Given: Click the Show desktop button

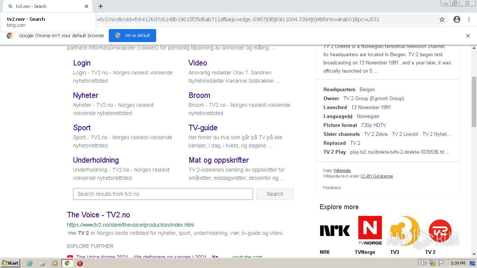Looking at the screenshot, I should point(473,263).
